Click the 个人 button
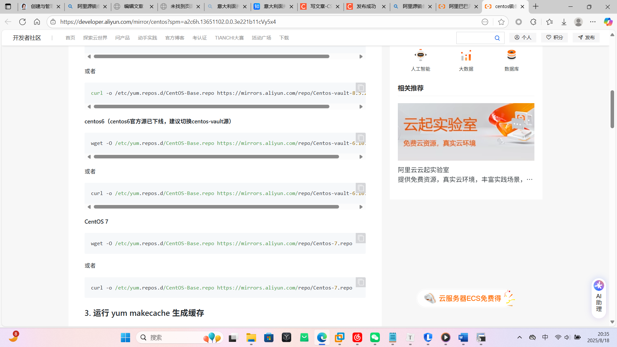The image size is (617, 347). pos(523,38)
